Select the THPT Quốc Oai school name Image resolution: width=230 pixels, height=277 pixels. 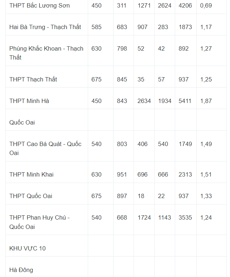point(31,196)
